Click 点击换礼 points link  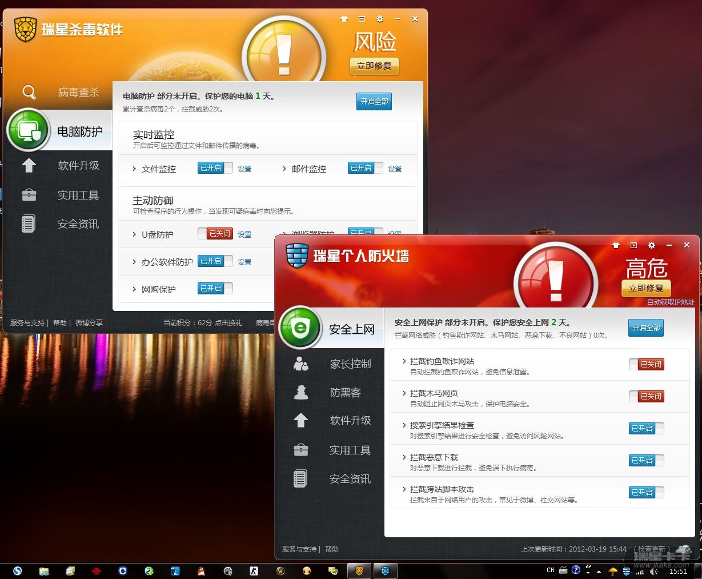(228, 323)
